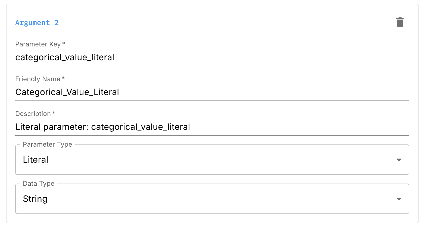Open the Data Type dropdown showing String
424x227 pixels.
pyautogui.click(x=212, y=199)
